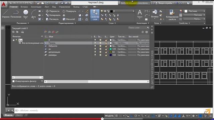Toggle on/off bulb for layer Defpoints
This screenshot has height=120, width=214.
(x=95, y=46)
